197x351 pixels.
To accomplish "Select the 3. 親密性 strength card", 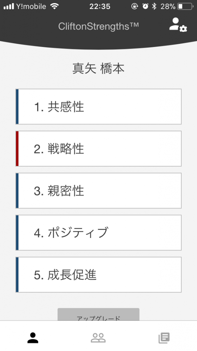I will point(98,191).
